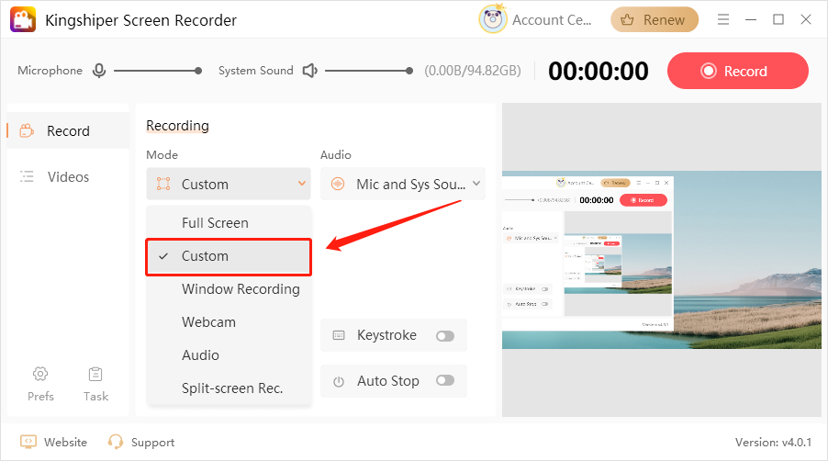Select Webcam mode option
This screenshot has width=828, height=461.
tap(229, 322)
